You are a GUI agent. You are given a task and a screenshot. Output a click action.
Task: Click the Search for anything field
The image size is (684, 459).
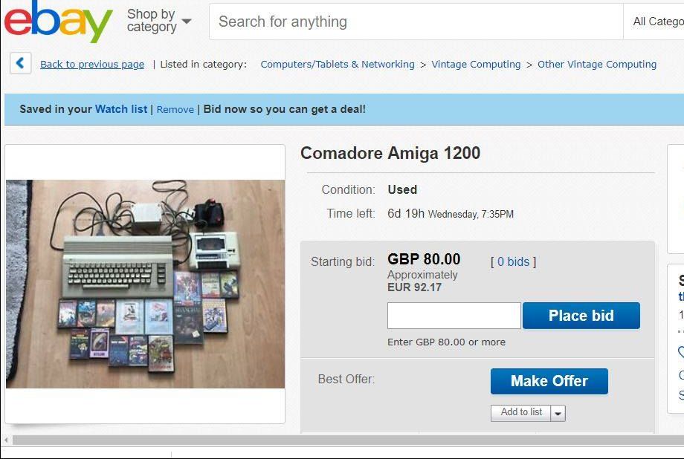tap(416, 22)
